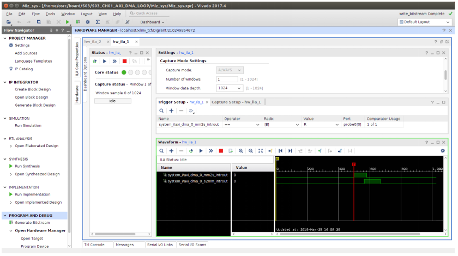458x256 pixels.
Task: Zoom fit waveform view
Action: [261, 151]
